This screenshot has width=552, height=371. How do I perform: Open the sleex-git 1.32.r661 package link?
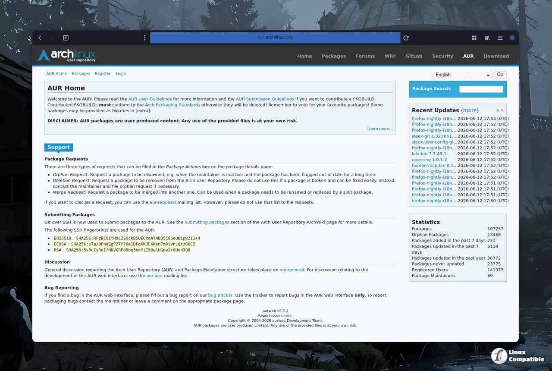point(434,136)
